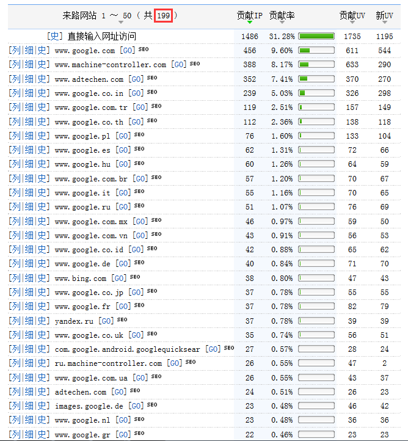
Task: Click GO link for images.google.de
Action: pos(136,406)
